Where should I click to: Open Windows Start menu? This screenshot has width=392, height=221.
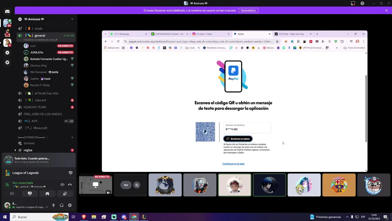tap(5, 217)
